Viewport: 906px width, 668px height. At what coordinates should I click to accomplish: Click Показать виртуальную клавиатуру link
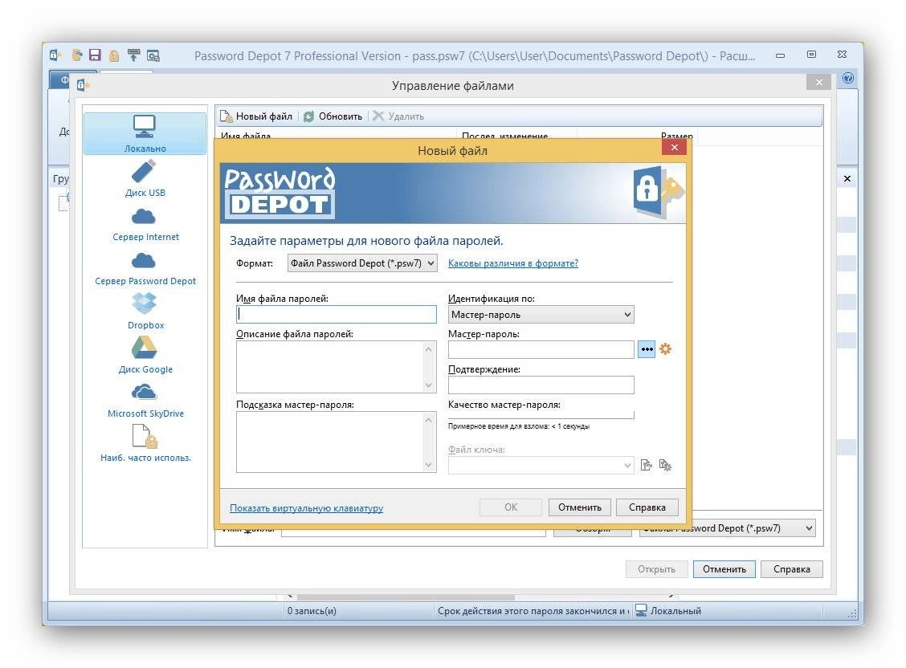[306, 508]
